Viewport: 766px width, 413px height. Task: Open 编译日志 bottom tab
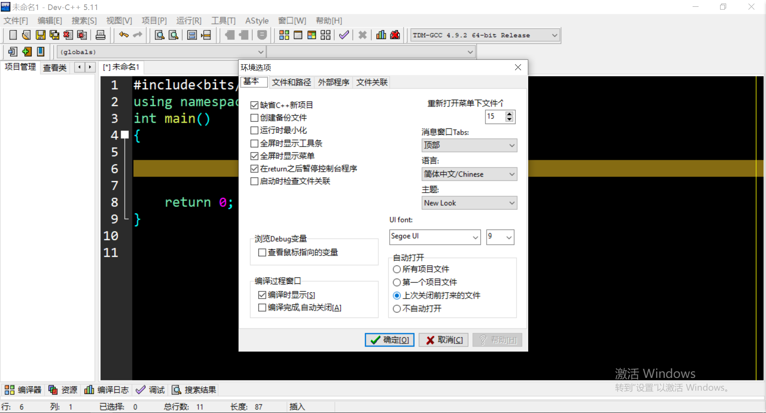coord(107,390)
